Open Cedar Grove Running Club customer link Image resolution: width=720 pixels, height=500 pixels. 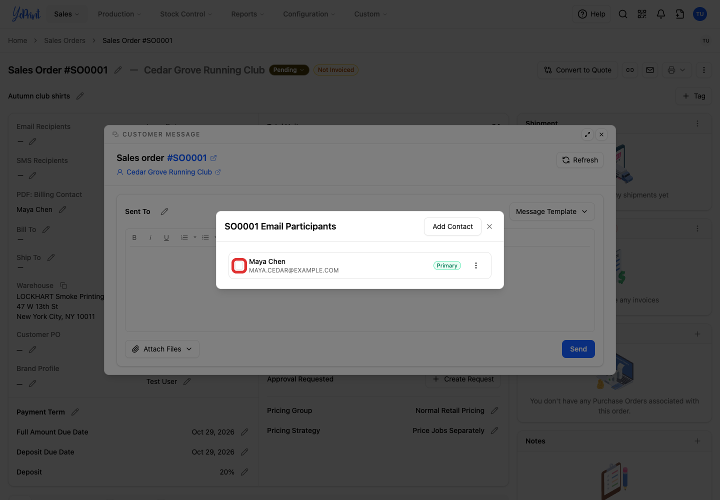tap(169, 172)
